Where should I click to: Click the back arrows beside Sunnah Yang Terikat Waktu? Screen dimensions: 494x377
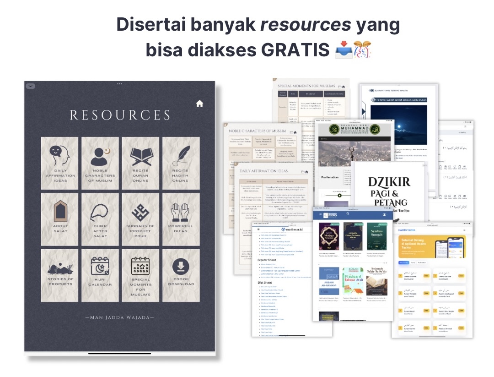pos(371,90)
